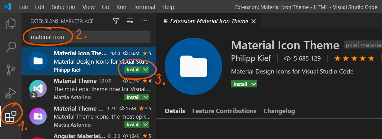Switch to the Changelog tab
The height and width of the screenshot is (139, 382).
[x=279, y=111]
